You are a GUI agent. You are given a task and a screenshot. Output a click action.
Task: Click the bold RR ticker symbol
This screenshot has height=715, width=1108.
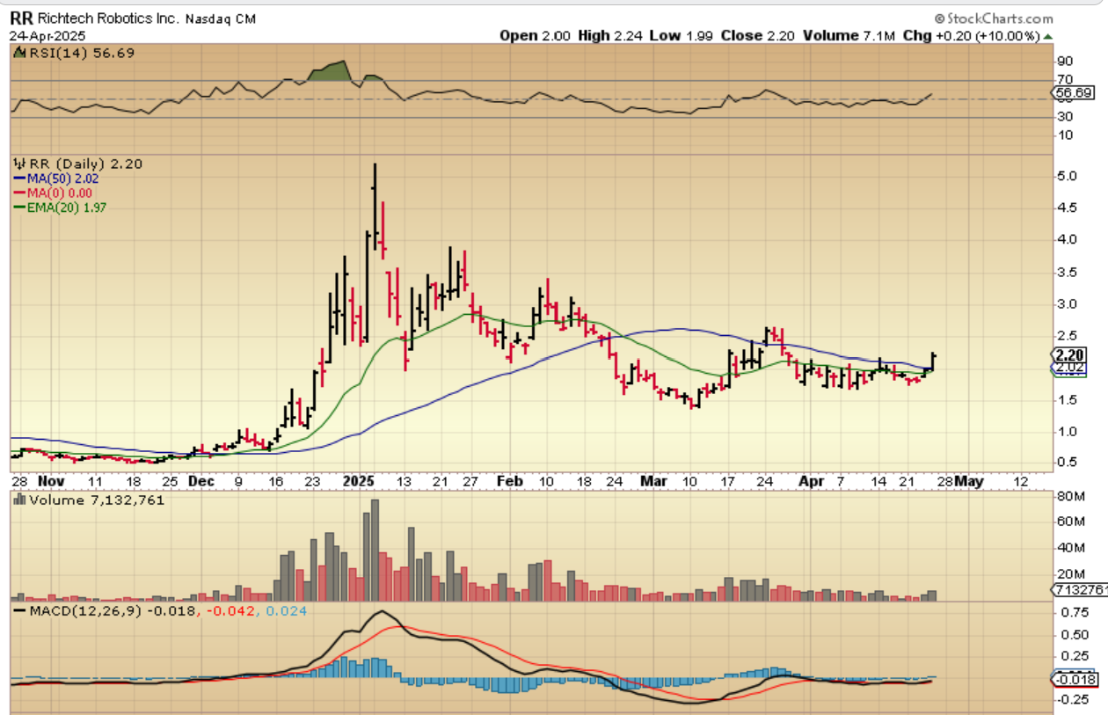tap(20, 18)
